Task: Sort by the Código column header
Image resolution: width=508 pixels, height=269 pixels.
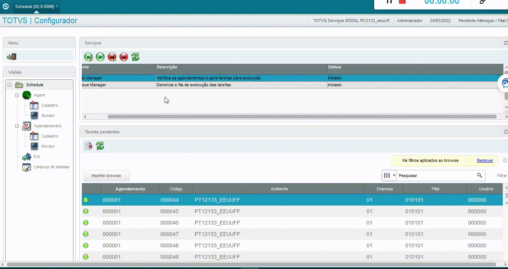Action: click(x=176, y=189)
